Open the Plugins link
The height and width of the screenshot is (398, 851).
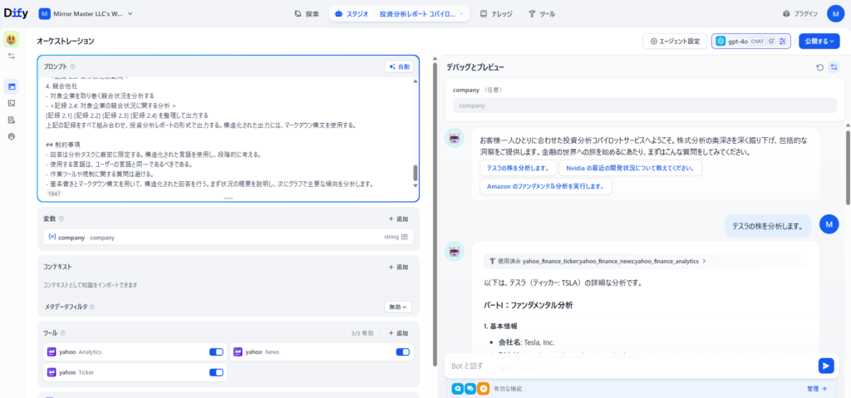(800, 13)
